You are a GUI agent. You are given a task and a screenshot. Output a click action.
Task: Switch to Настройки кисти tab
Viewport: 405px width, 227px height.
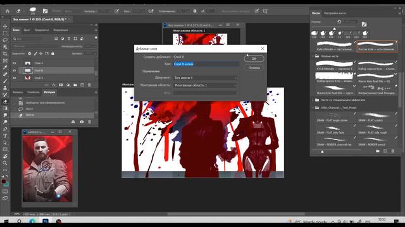335,13
